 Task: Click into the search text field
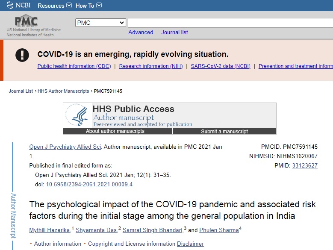(230, 23)
